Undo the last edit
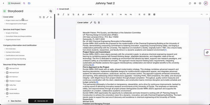This screenshot has width=210, height=105. (202, 14)
